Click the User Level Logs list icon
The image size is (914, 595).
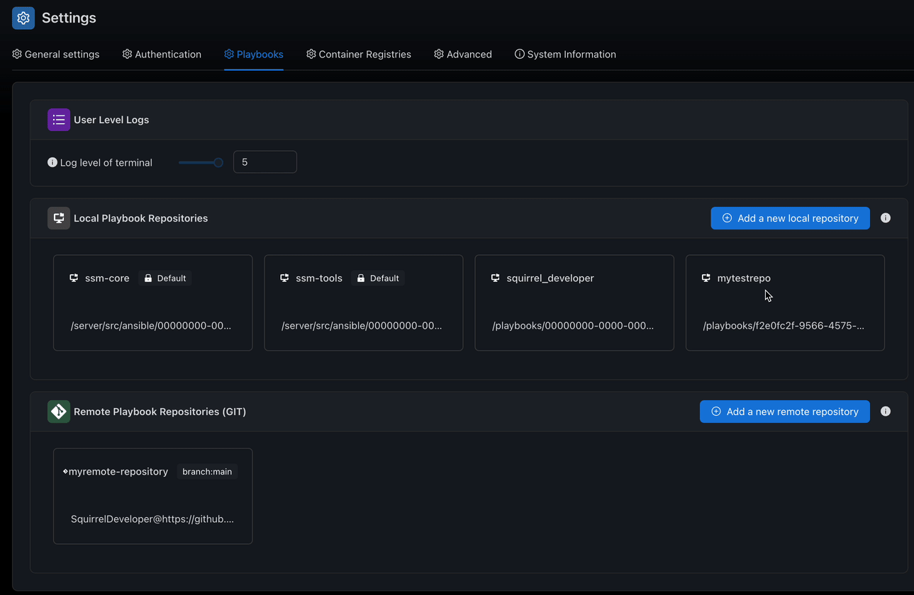(59, 120)
